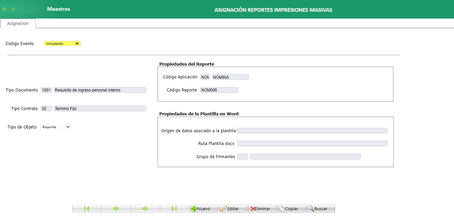Switch to the Asignacion tab
The image size is (454, 221).
click(18, 24)
